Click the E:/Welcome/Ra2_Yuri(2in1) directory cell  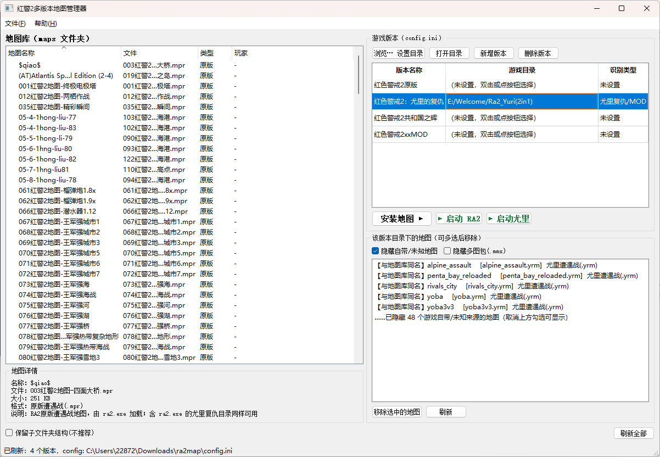(522, 102)
